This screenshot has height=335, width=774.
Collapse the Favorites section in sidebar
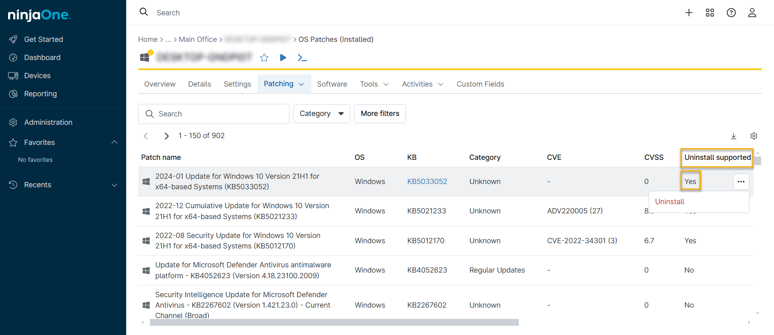click(114, 143)
